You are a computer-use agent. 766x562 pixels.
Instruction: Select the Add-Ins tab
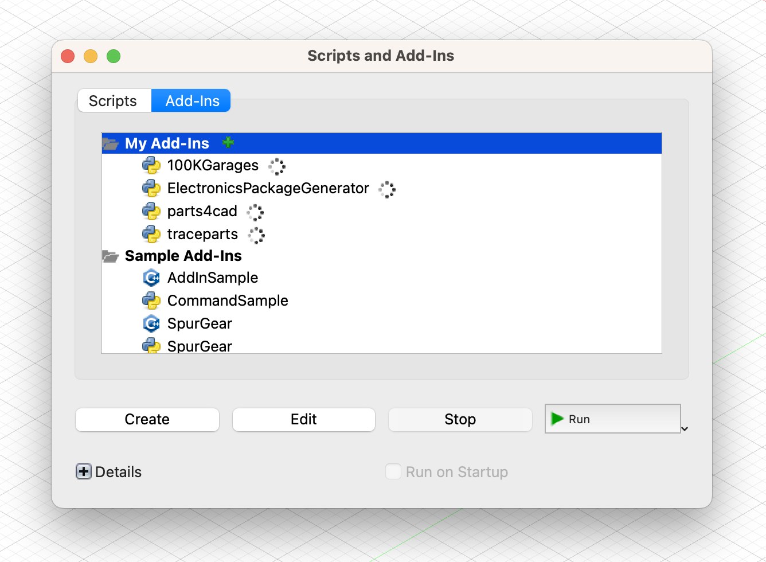[192, 101]
